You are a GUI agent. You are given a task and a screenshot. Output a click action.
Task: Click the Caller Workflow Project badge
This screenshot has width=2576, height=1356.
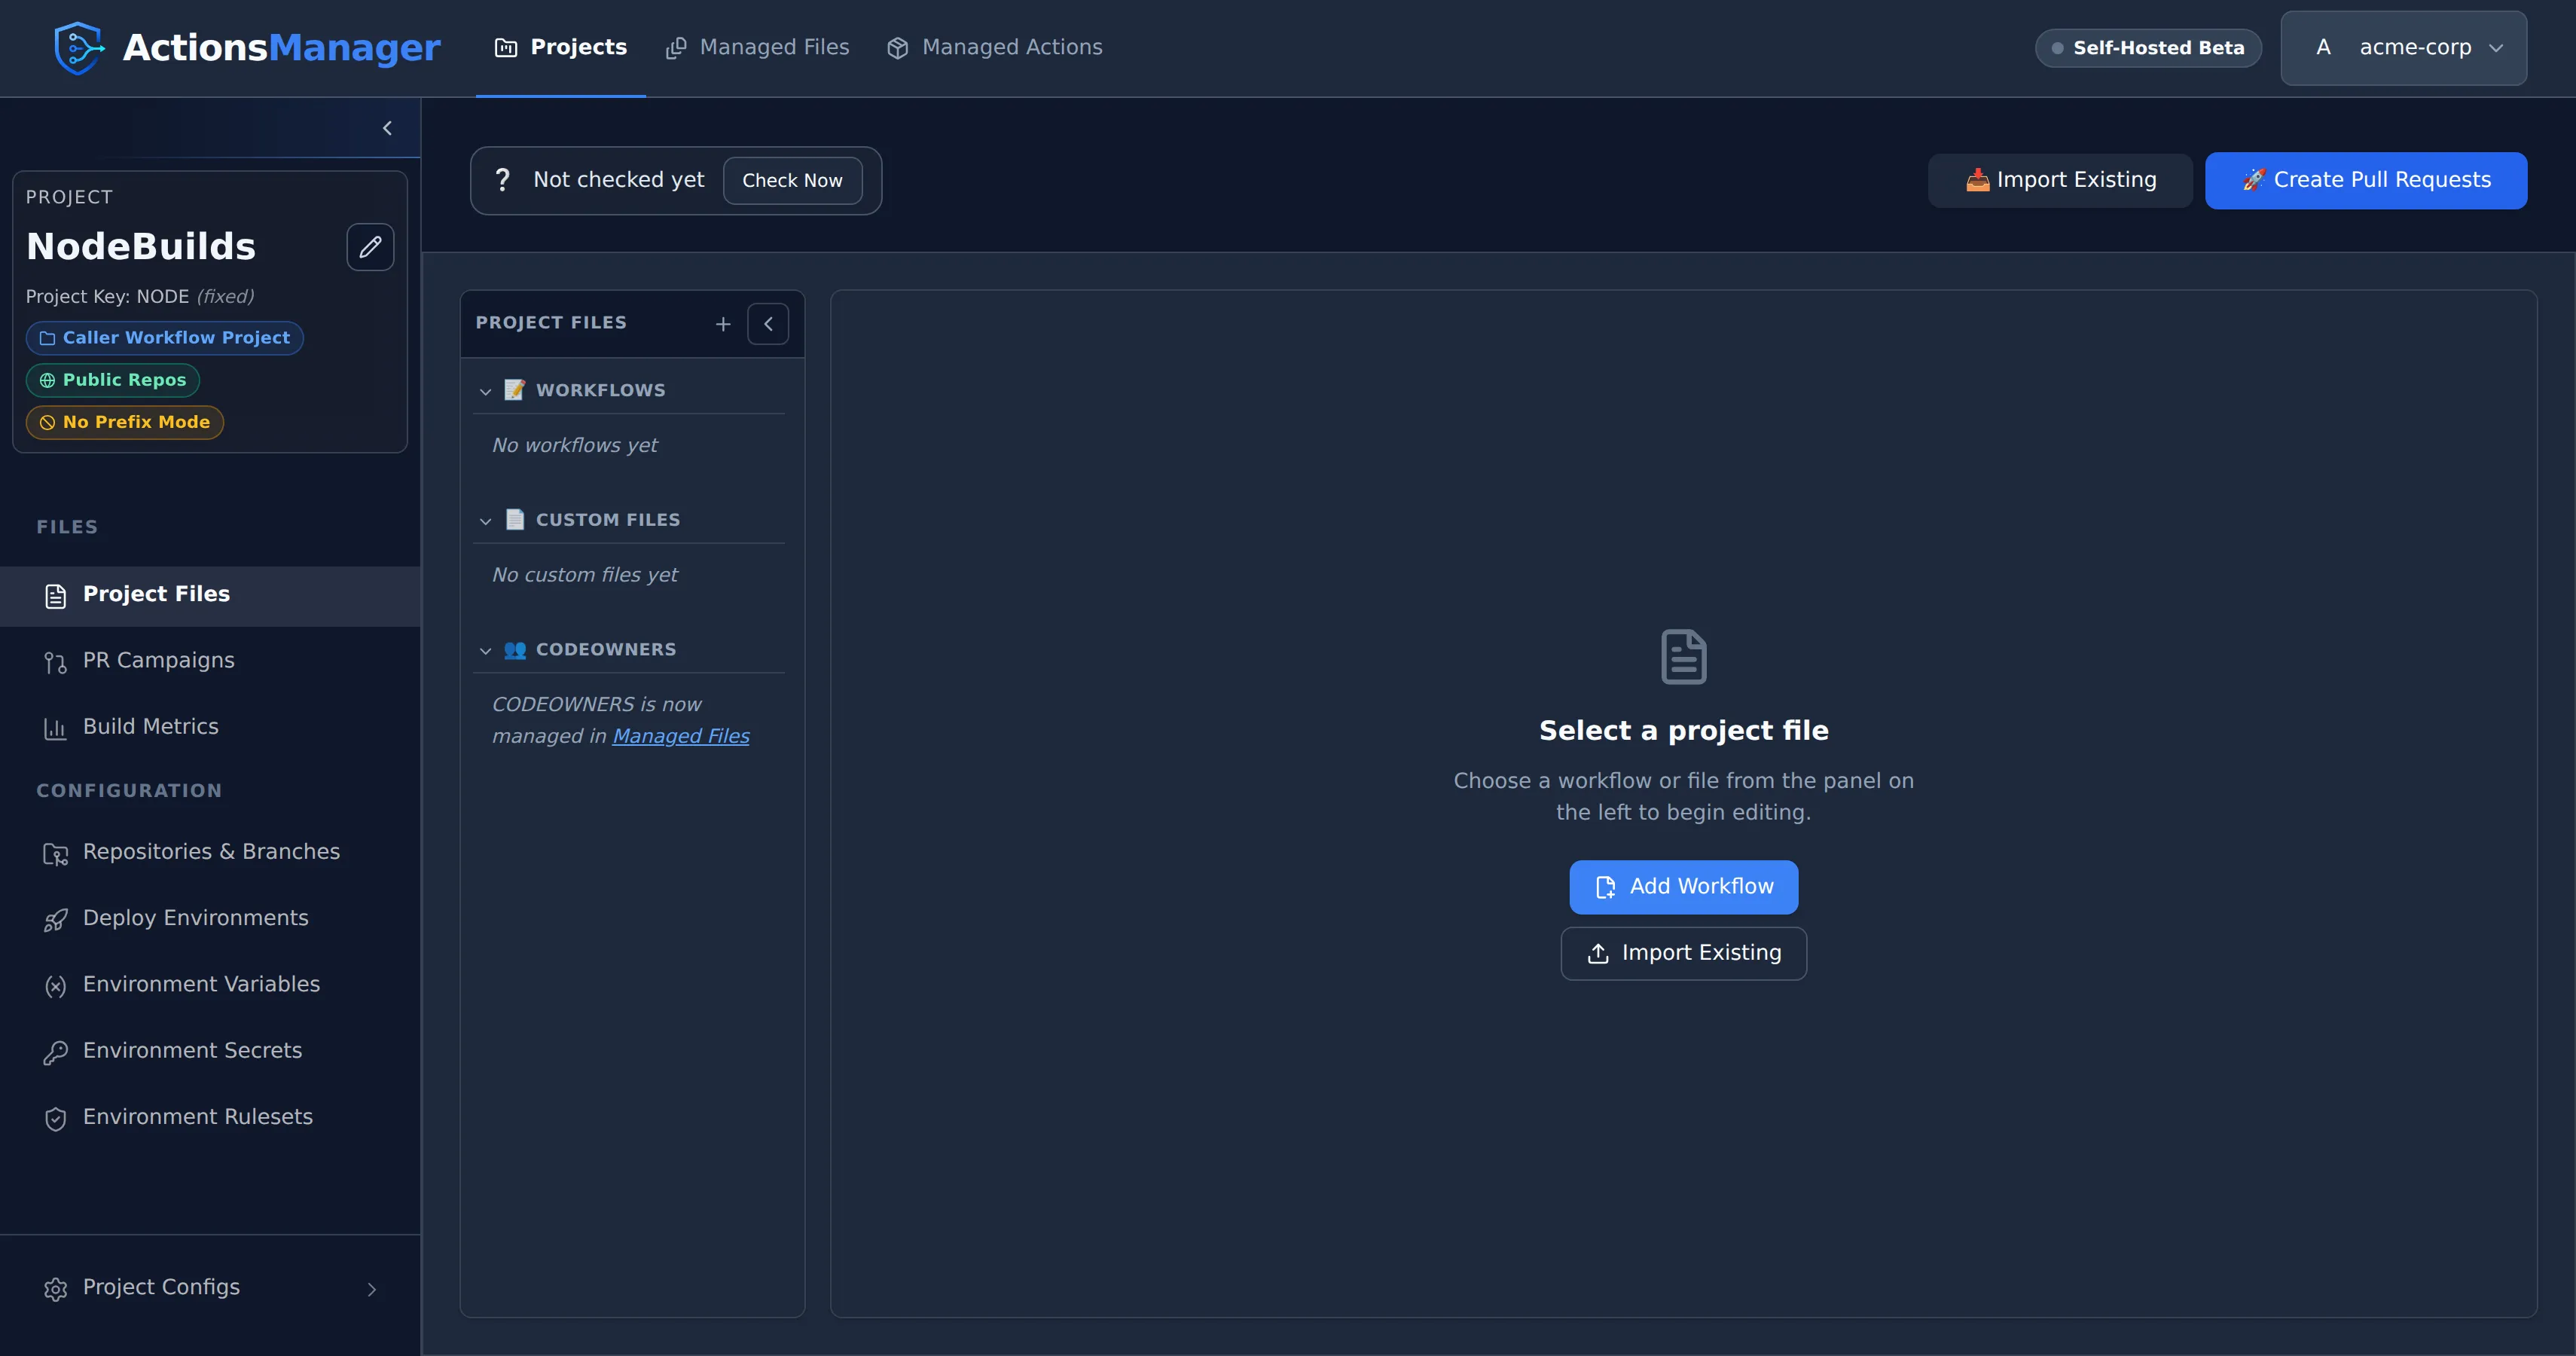pos(165,338)
